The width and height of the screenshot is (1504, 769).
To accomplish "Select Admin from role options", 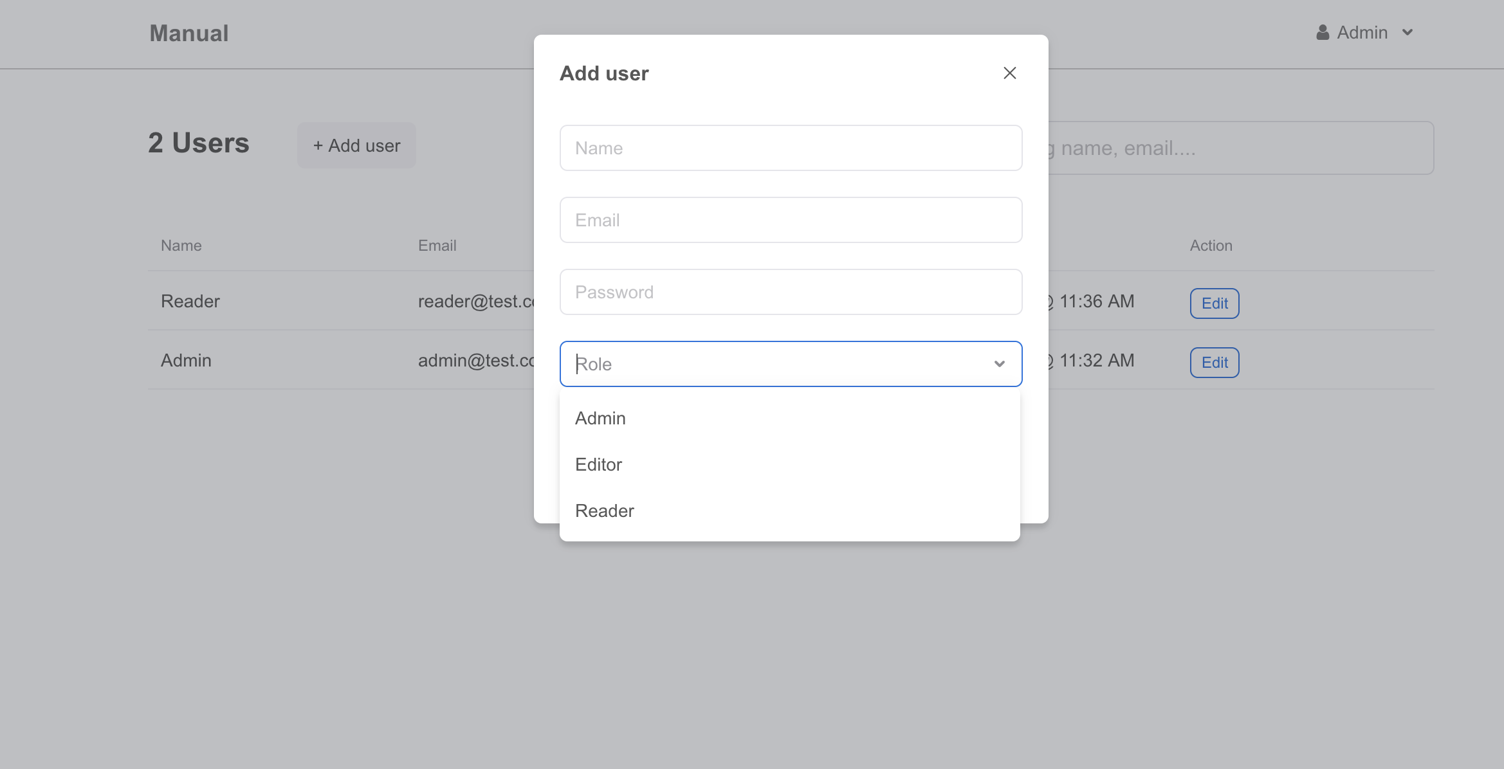I will coord(600,419).
